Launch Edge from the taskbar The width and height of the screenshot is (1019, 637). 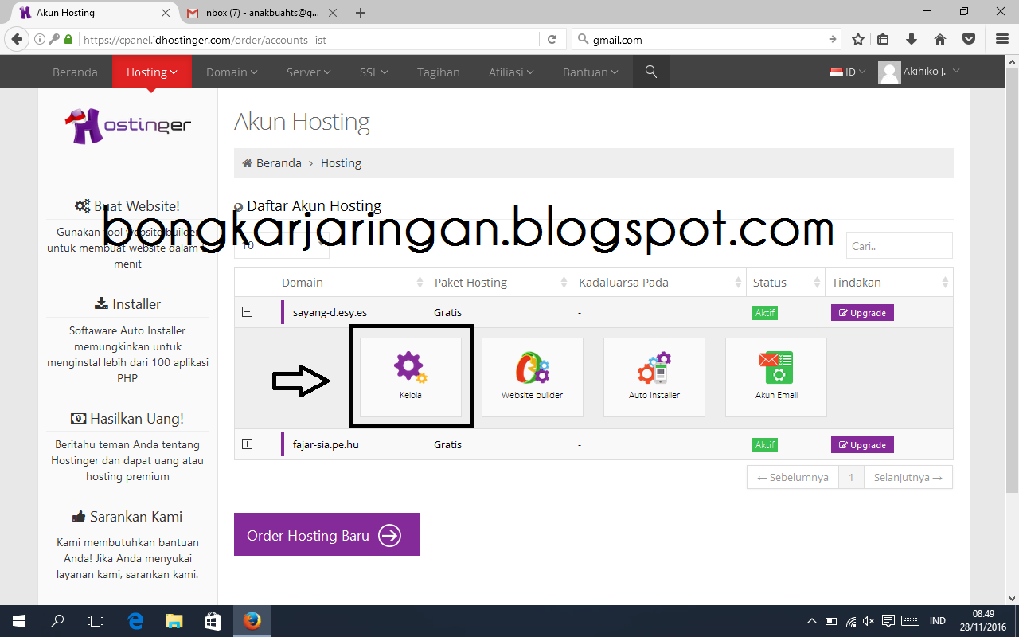(135, 621)
